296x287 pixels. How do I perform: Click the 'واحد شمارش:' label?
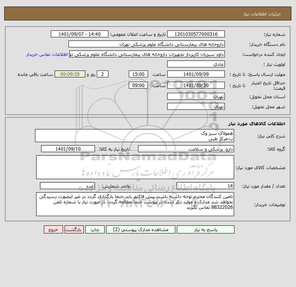(x=116, y=186)
